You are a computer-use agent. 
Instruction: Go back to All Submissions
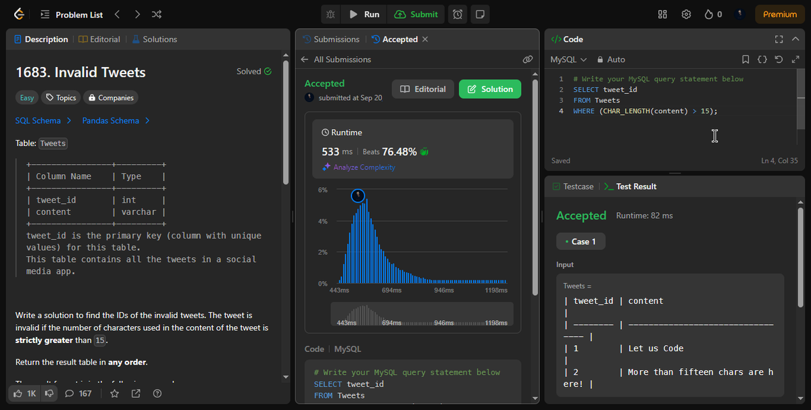click(336, 59)
